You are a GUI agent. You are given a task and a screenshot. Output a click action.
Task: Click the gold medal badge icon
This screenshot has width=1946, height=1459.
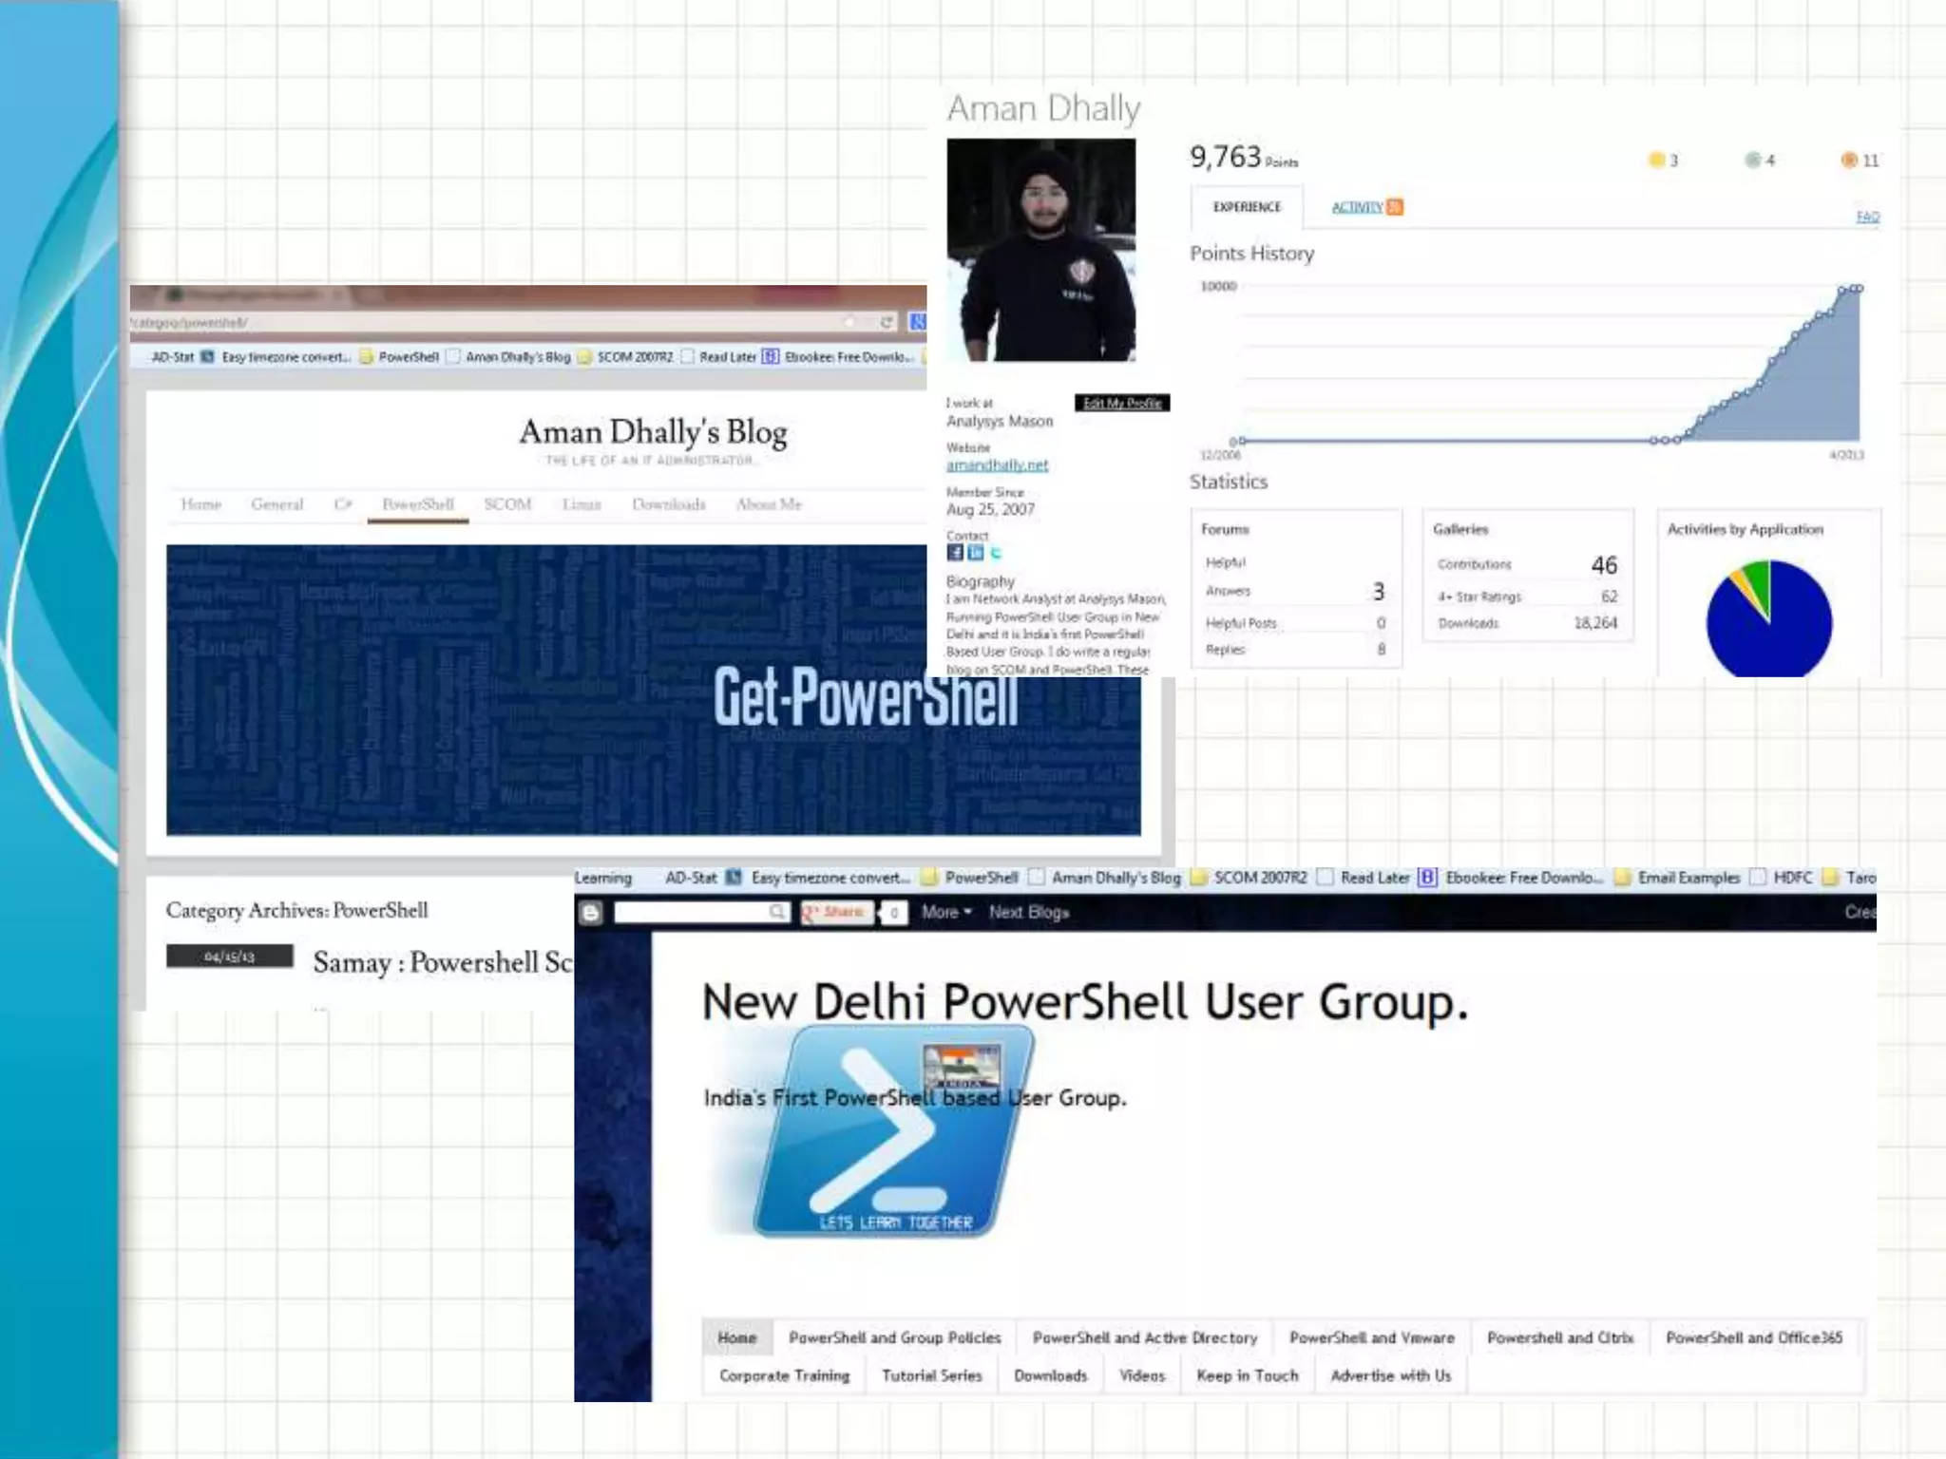(1656, 160)
